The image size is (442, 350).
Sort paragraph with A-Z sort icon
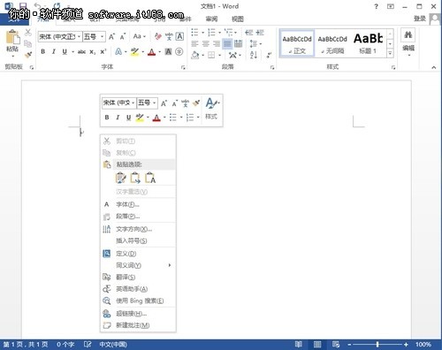click(x=254, y=55)
